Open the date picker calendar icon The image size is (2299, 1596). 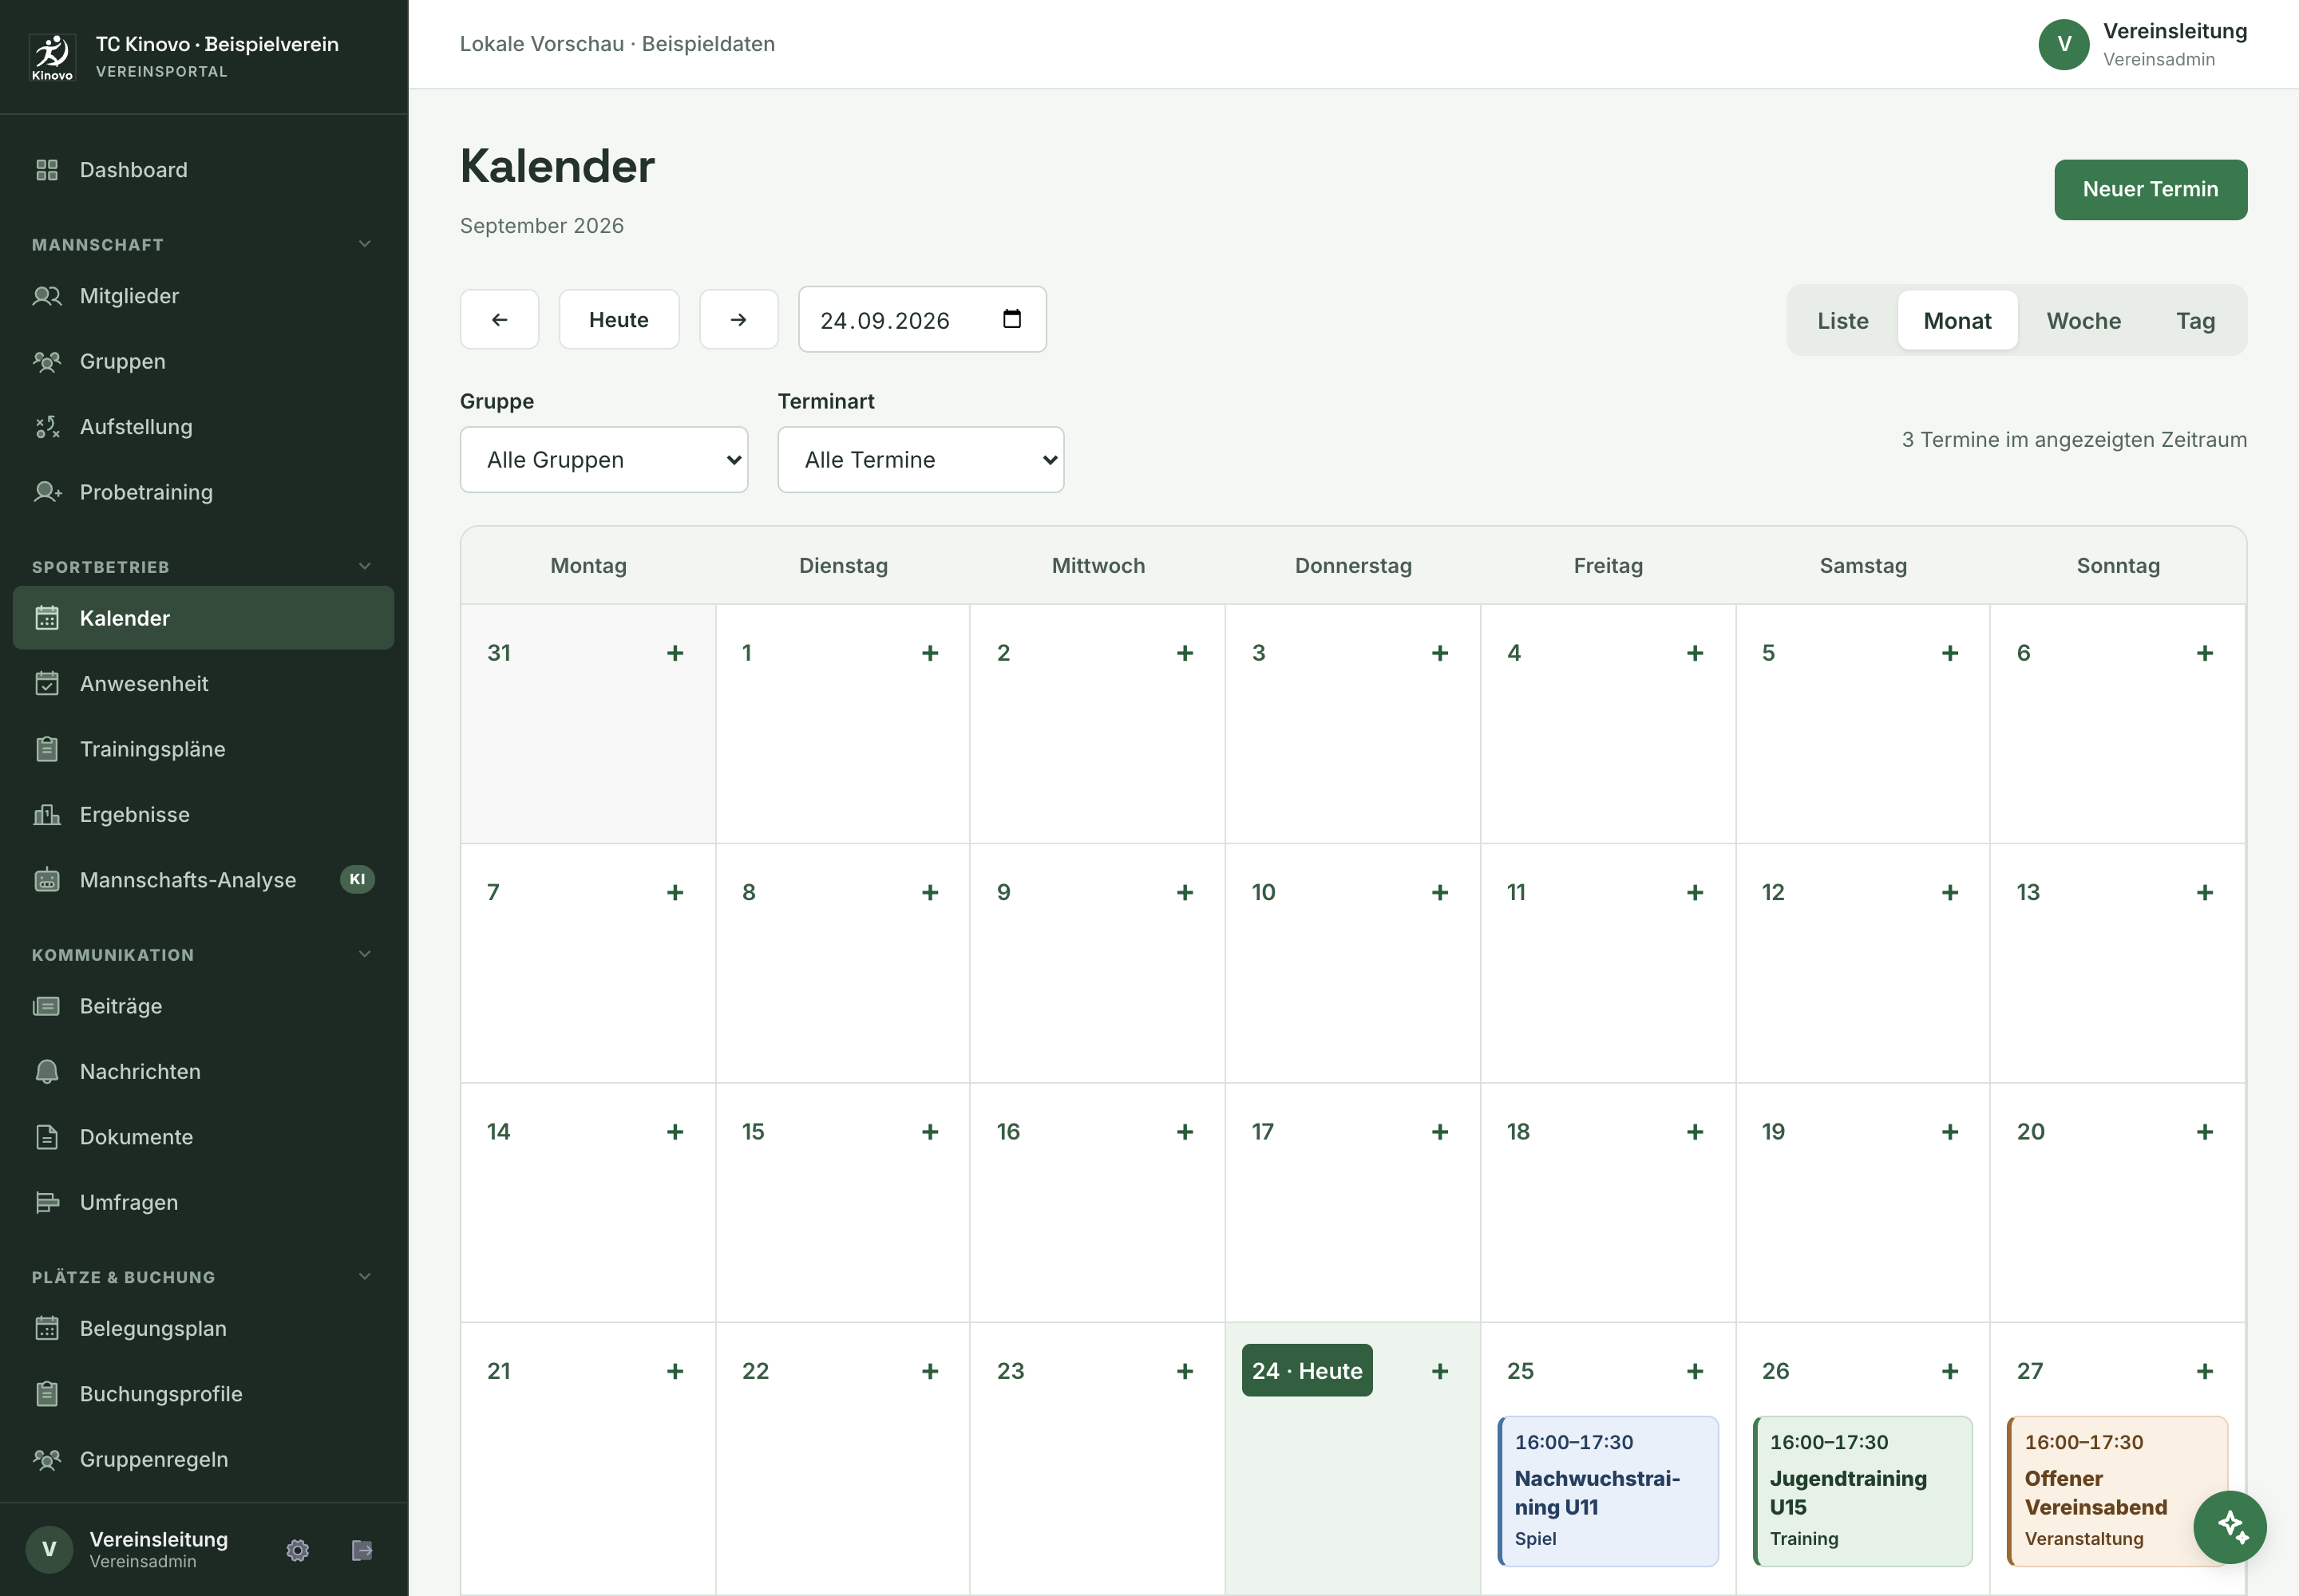click(1011, 319)
